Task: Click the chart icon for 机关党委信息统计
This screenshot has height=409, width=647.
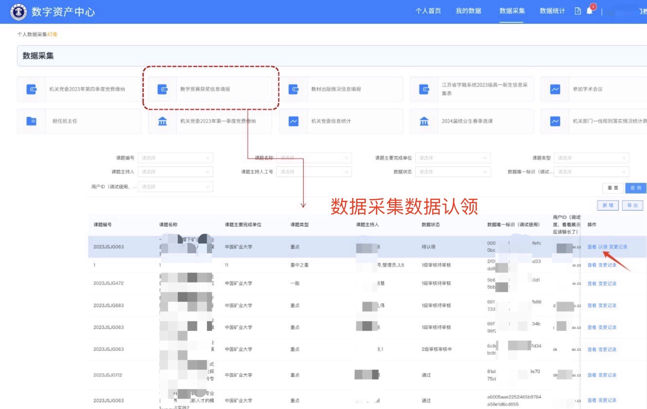Action: pyautogui.click(x=293, y=121)
